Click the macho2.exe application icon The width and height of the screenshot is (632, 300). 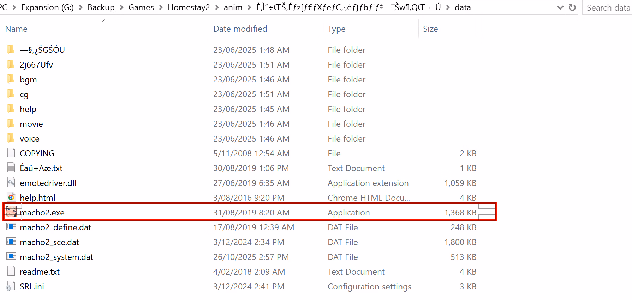pos(11,212)
